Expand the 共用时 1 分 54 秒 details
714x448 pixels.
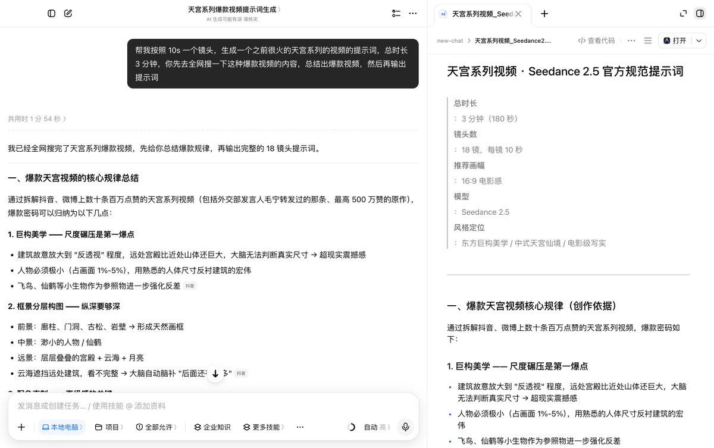tap(37, 118)
